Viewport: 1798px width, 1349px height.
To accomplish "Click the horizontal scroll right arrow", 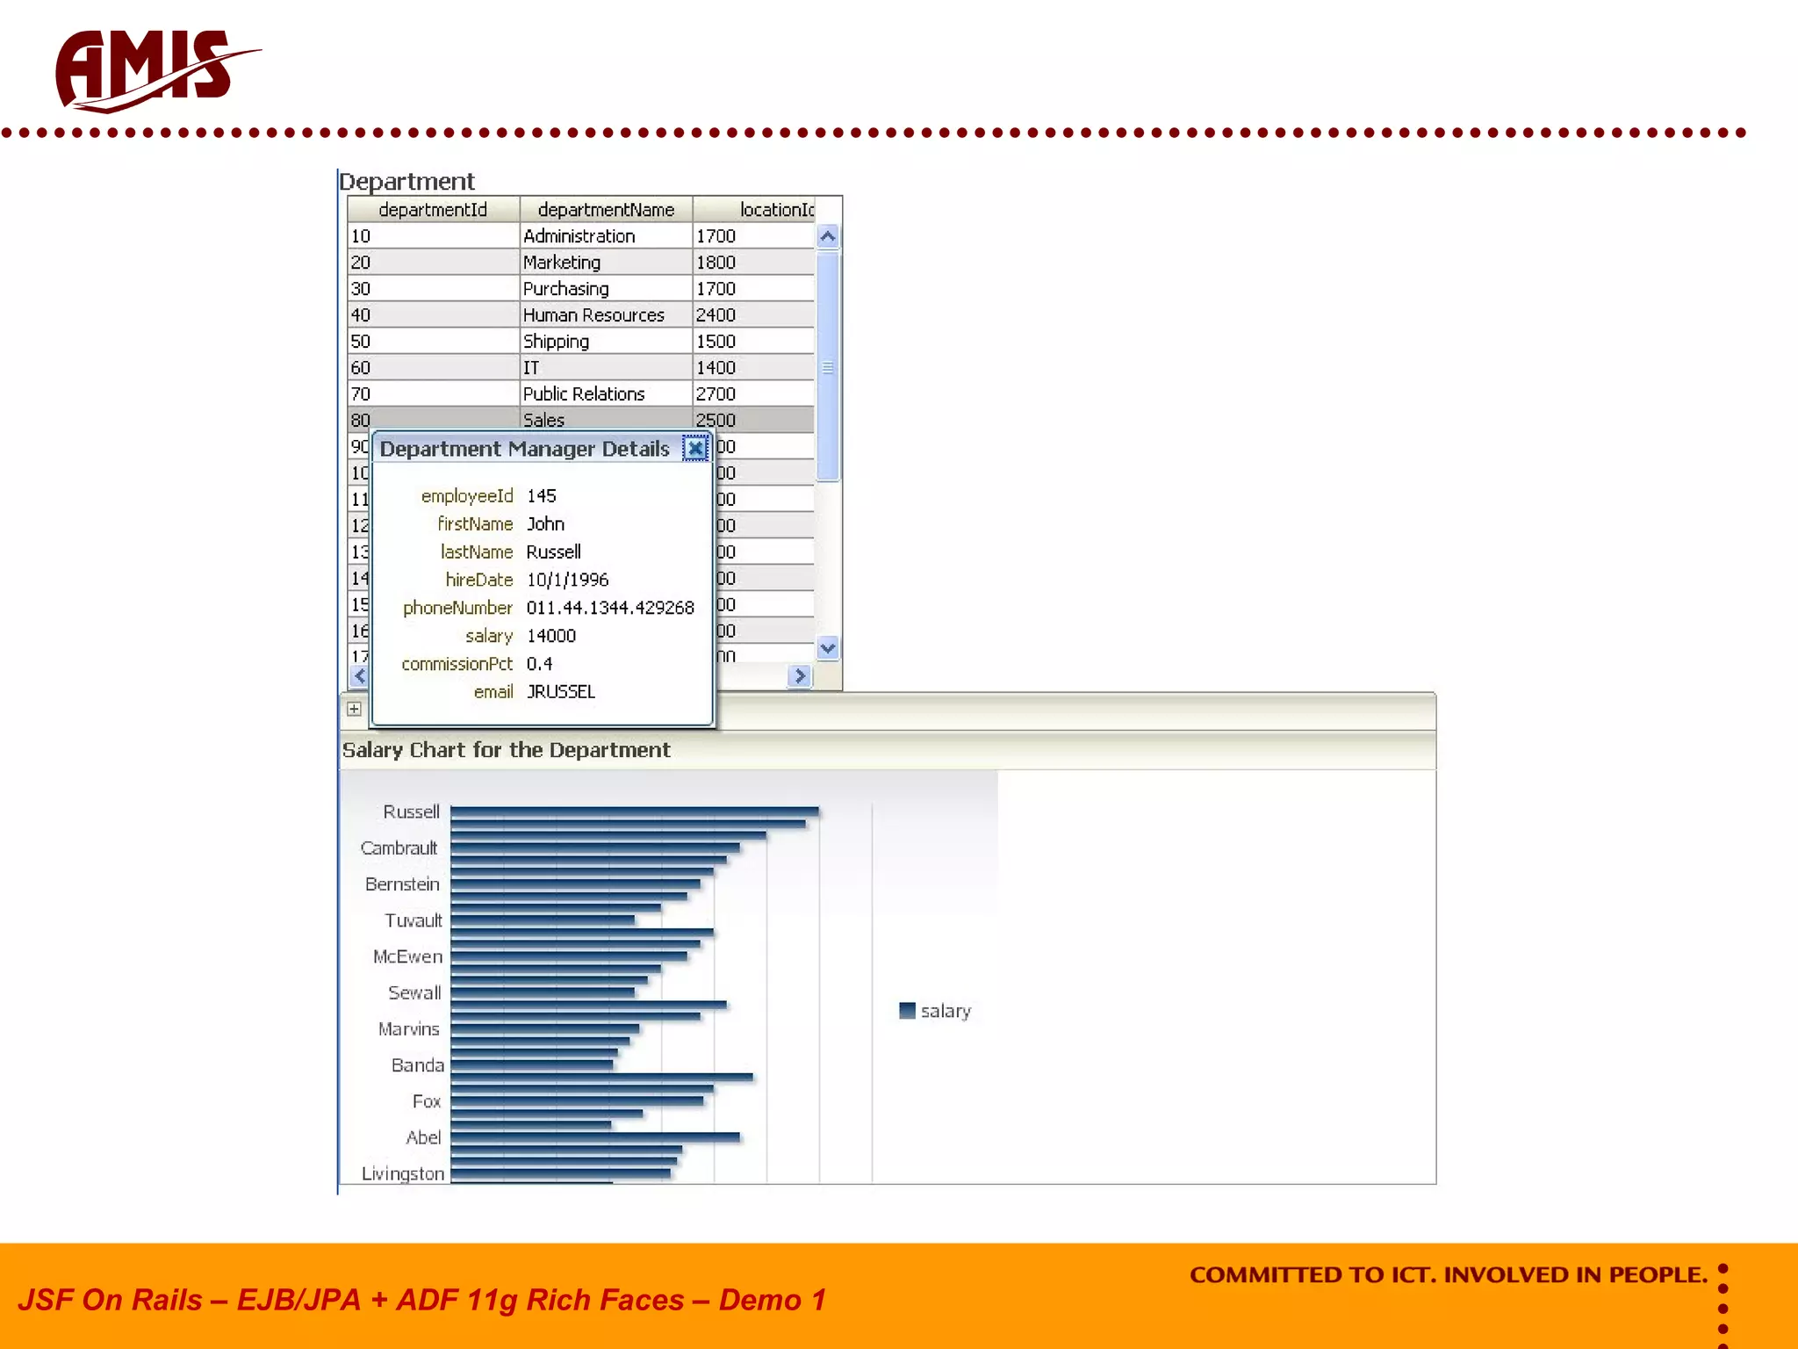I will 799,676.
